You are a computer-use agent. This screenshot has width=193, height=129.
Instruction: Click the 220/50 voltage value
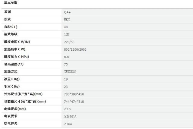tap(69, 42)
